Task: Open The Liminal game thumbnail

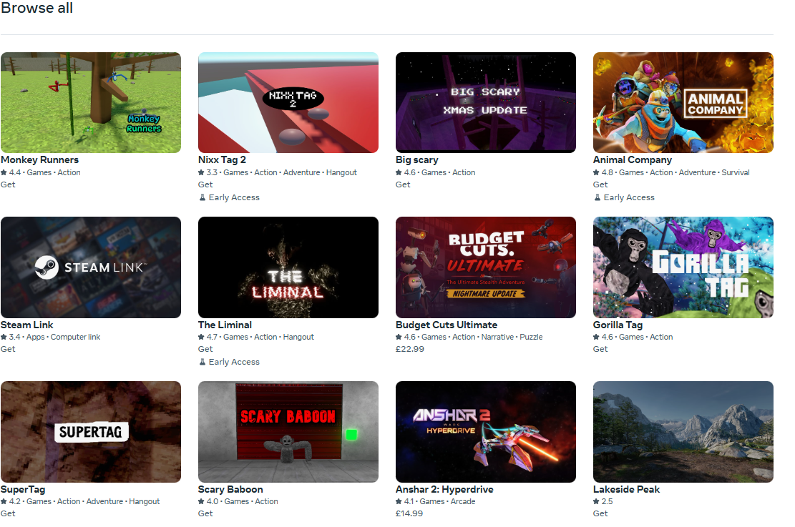Action: coord(288,267)
